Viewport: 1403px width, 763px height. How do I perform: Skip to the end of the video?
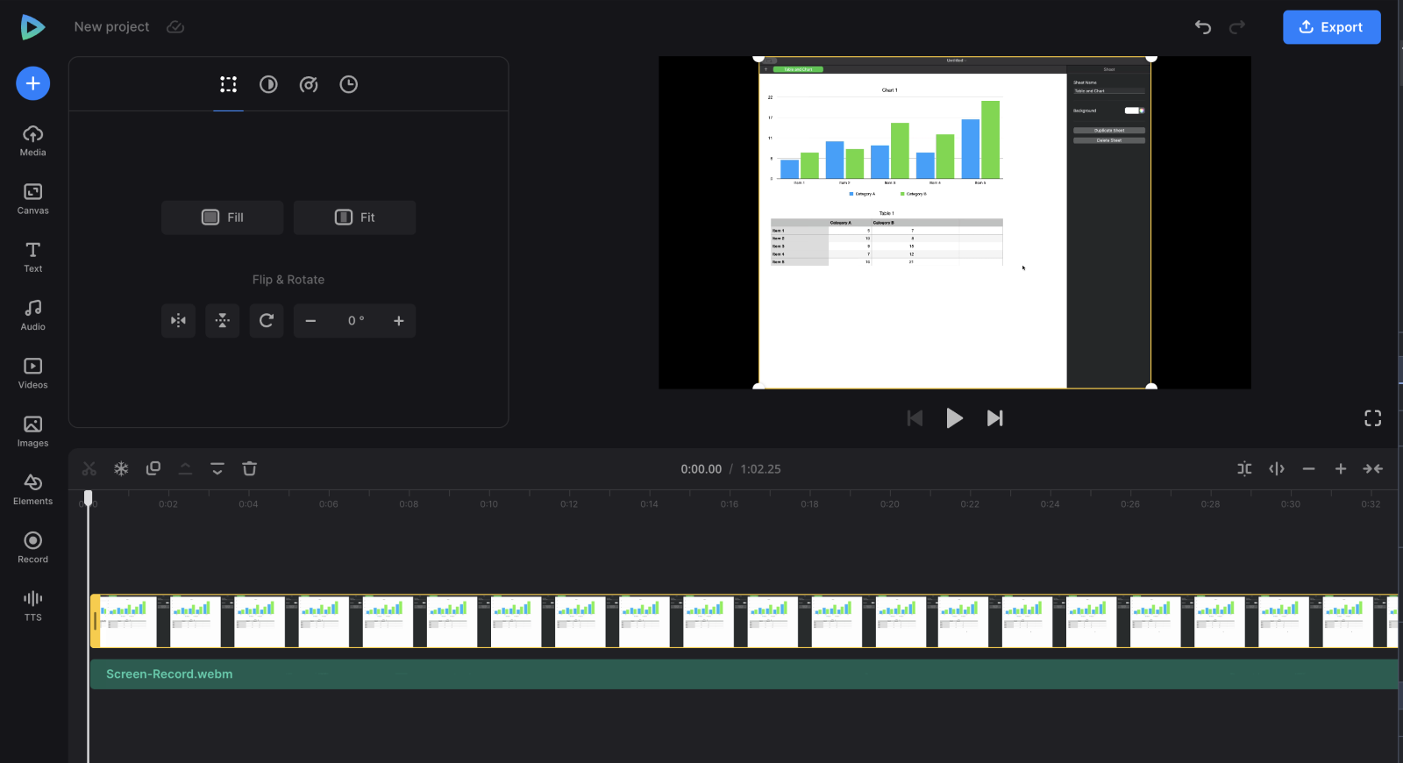(994, 418)
